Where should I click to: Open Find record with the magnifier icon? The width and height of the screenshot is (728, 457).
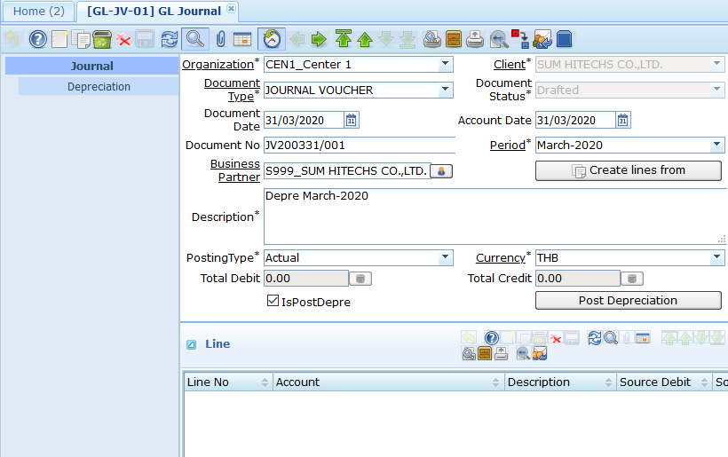(x=195, y=39)
